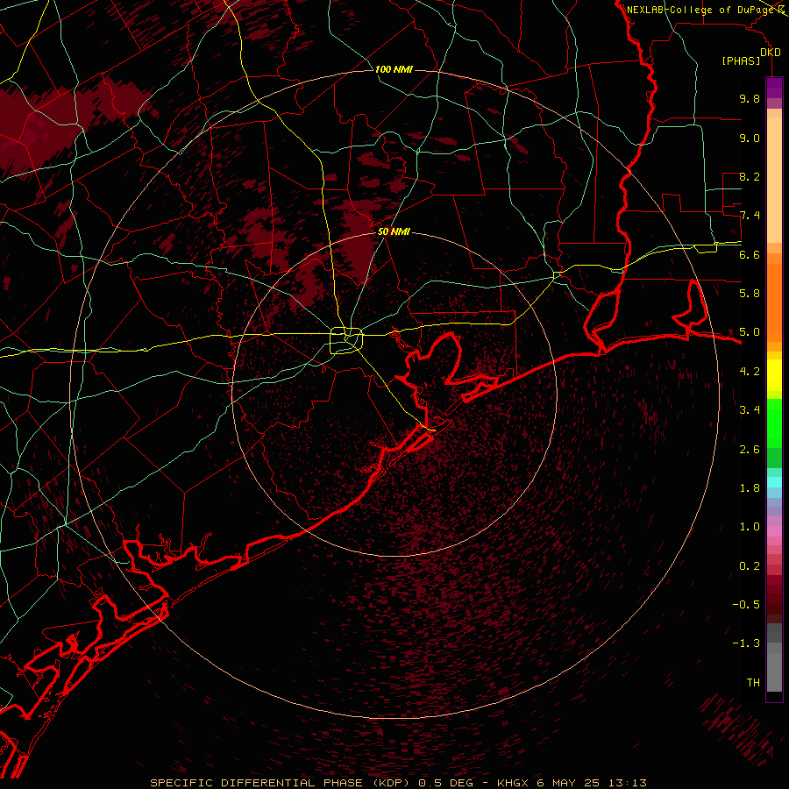Click the 50 NMI range ring label
Viewport: 789px width, 789px height.
394,231
